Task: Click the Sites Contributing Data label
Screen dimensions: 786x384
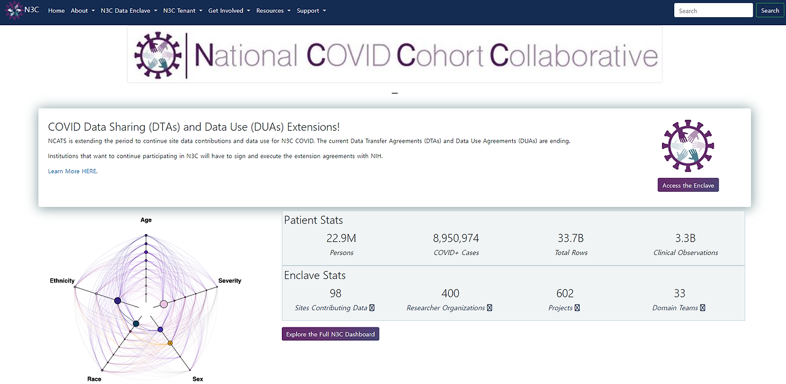Action: point(331,308)
